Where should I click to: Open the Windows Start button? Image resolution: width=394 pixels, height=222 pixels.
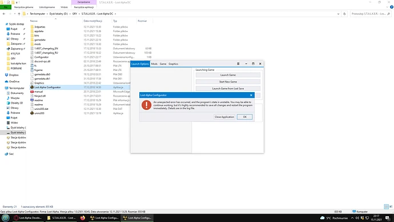tap(6, 218)
